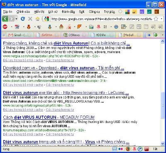This screenshot has height=153, width=166.
Task: Open cached copy link under forum.megabuy.com.vn result
Action: [x=23, y=134]
